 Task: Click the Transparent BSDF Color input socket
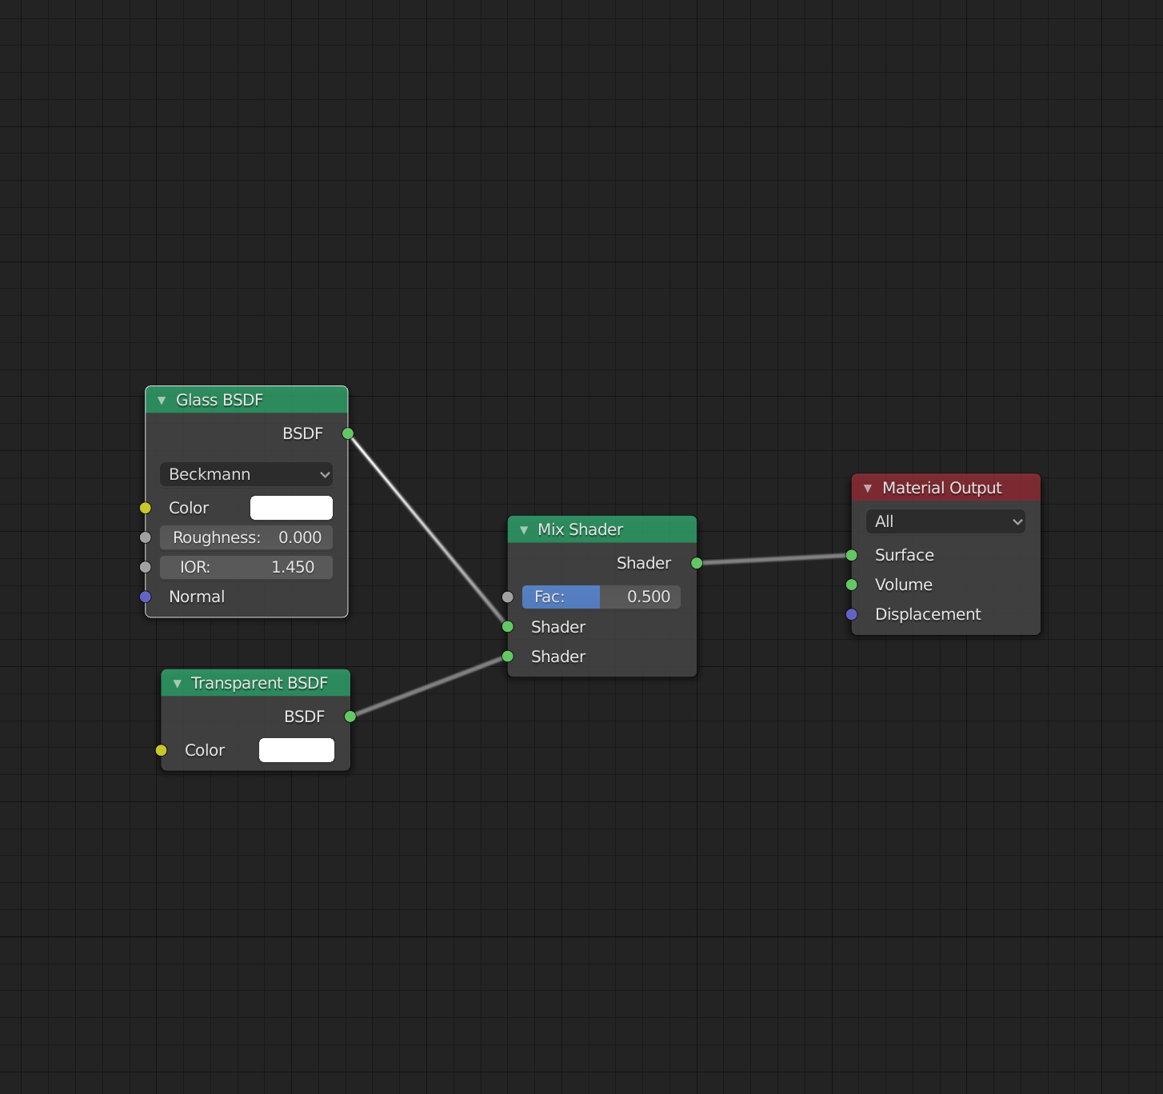tap(162, 750)
